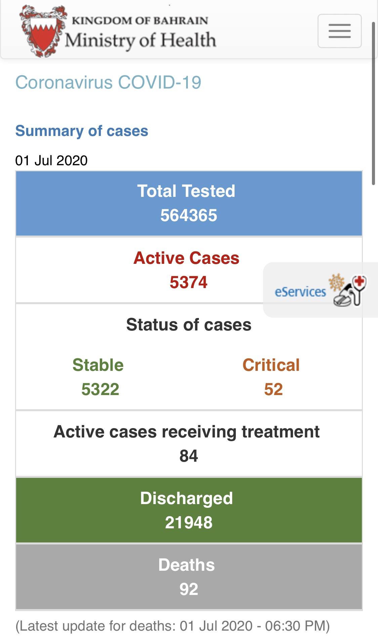Image resolution: width=378 pixels, height=636 pixels.
Task: Select the gray Deaths panel
Action: click(189, 577)
